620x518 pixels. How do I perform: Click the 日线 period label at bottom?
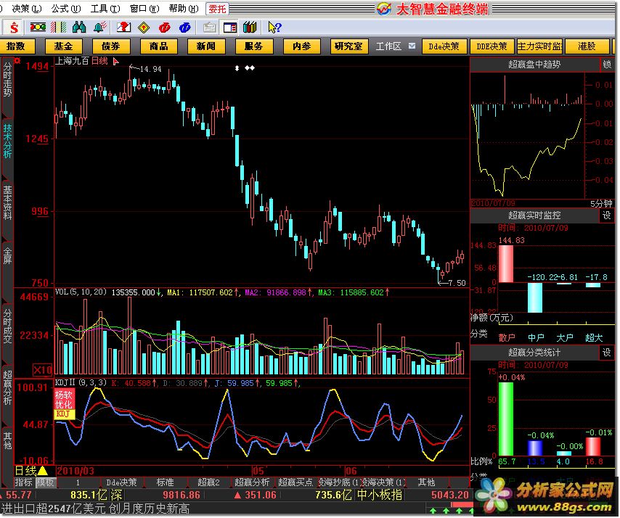[x=25, y=471]
